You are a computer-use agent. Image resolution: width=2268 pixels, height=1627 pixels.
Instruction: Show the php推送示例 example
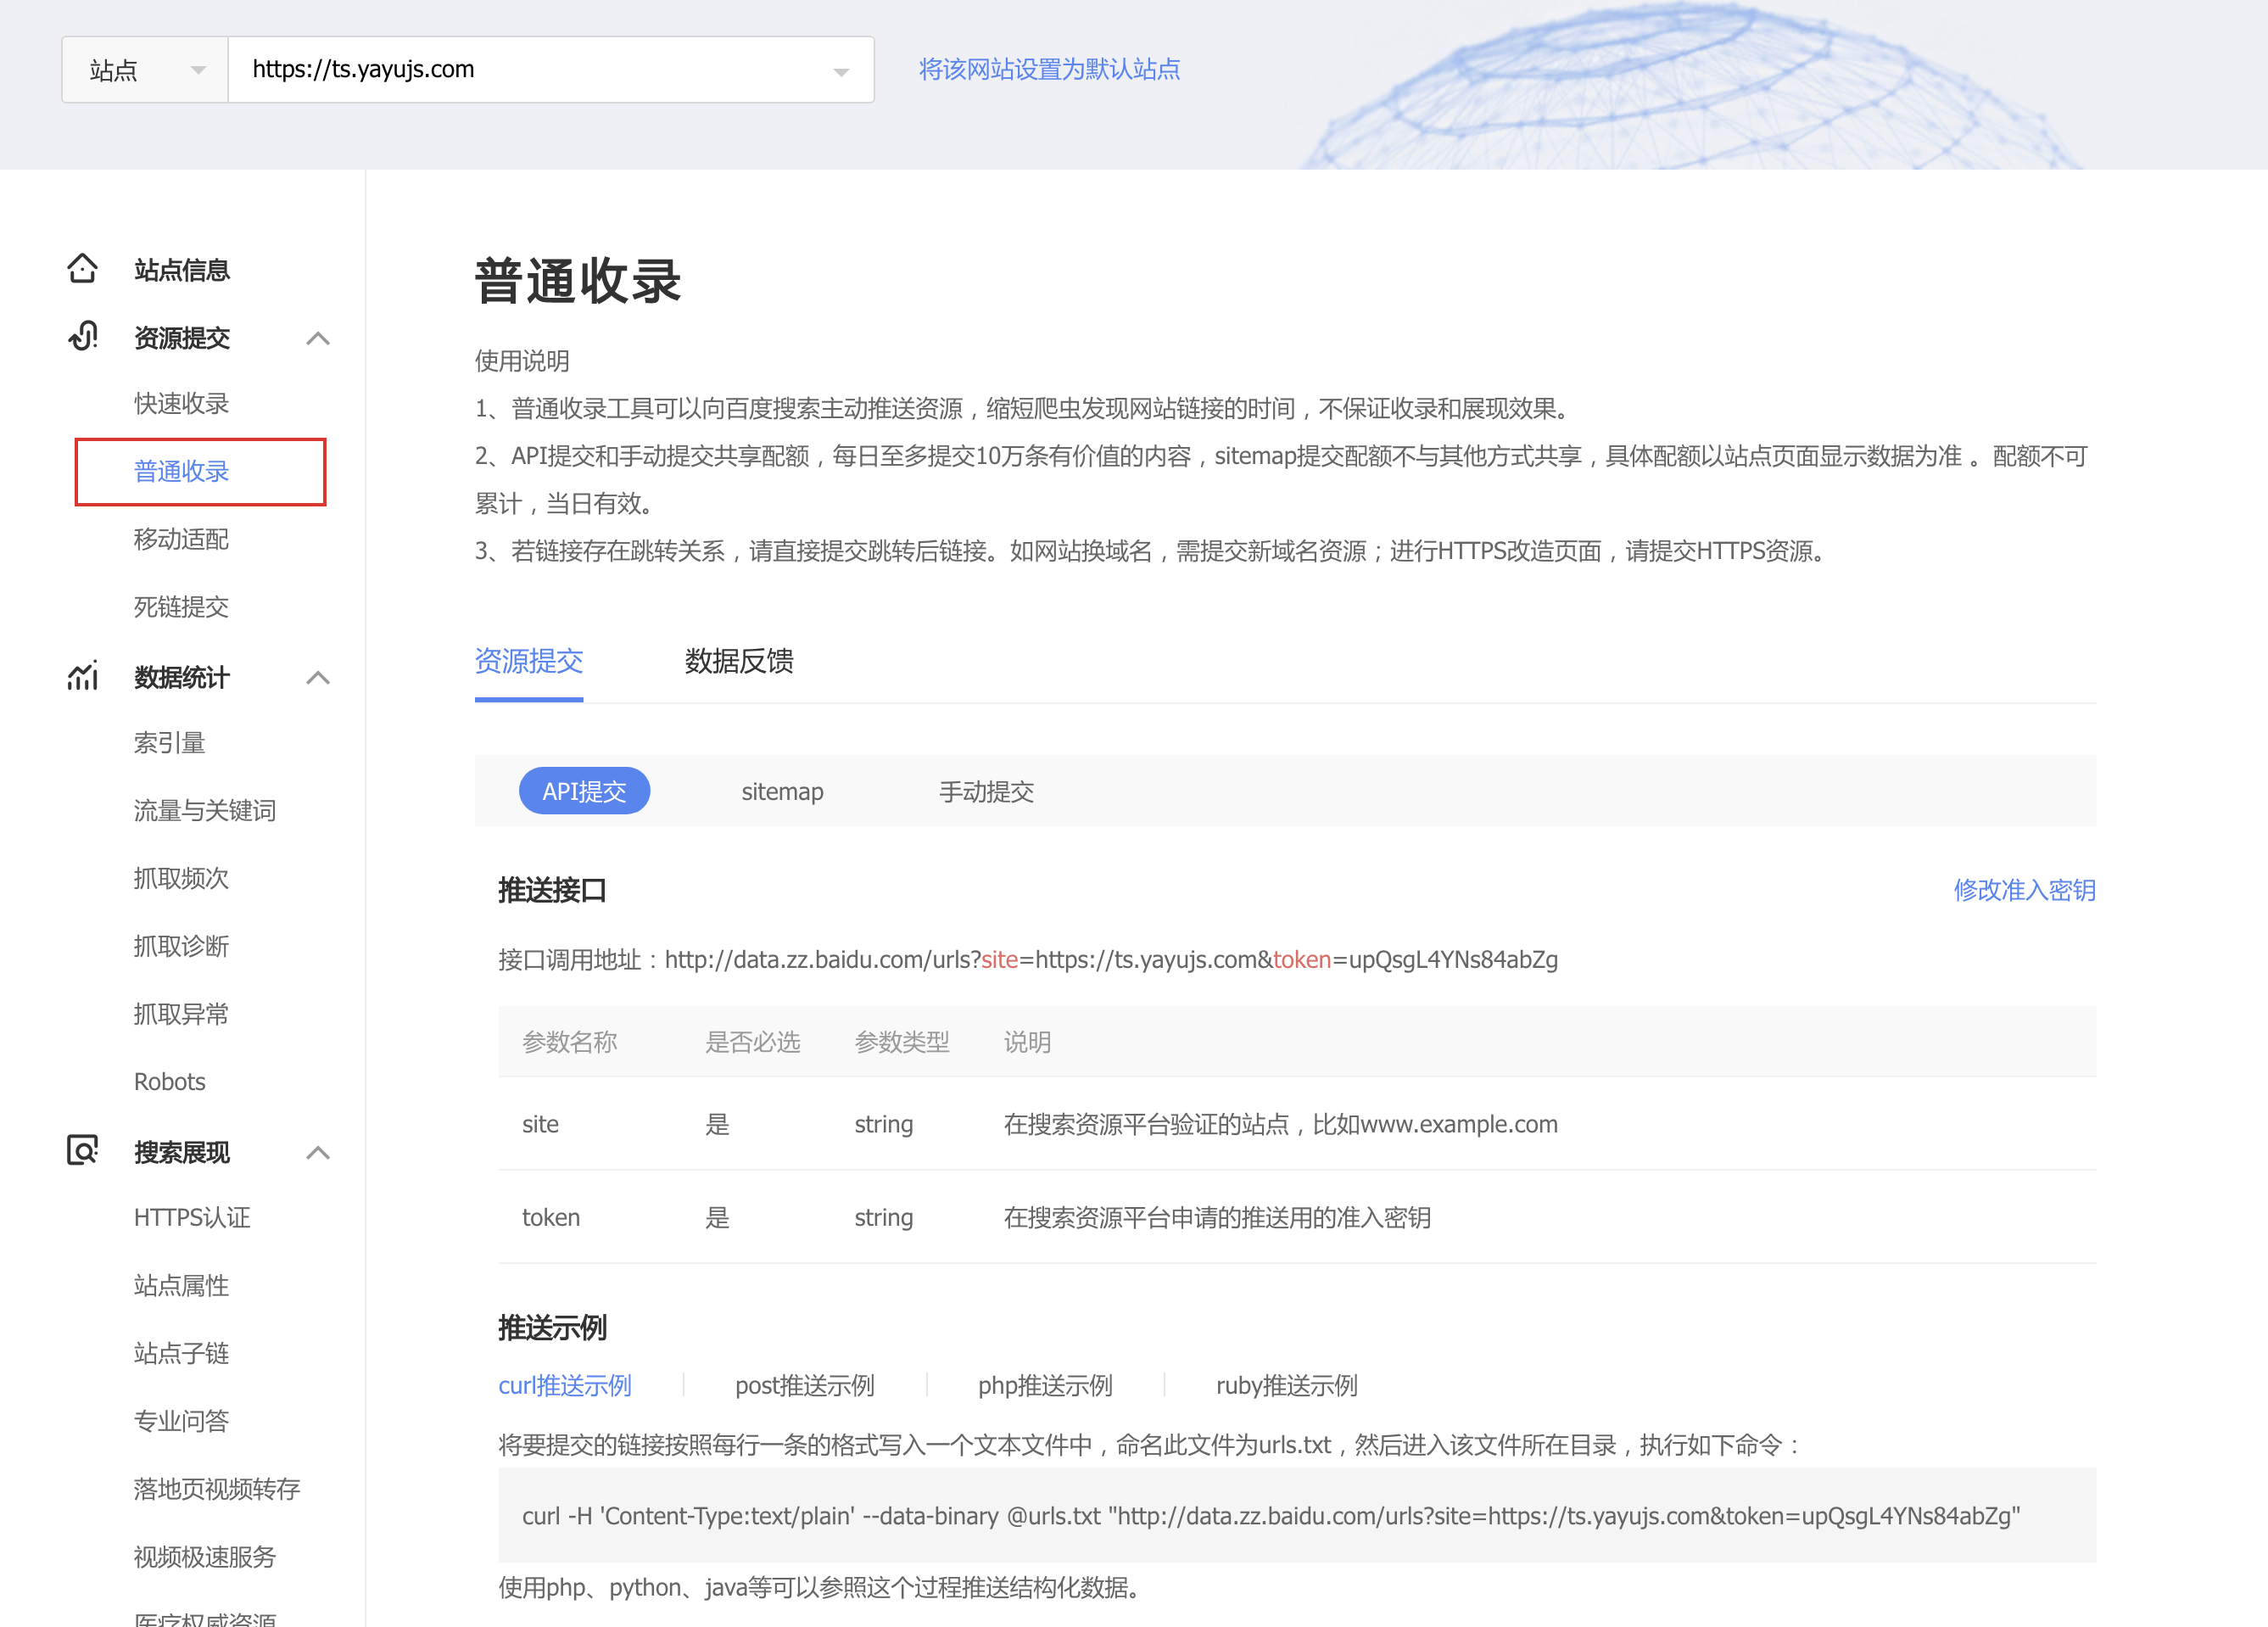pos(1044,1385)
